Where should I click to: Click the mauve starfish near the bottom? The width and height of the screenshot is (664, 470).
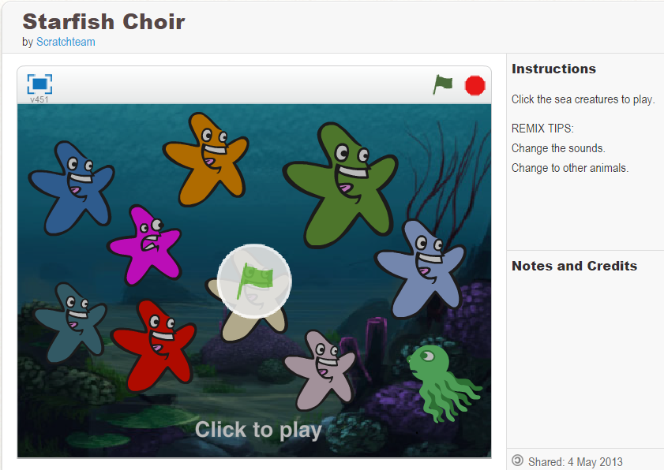point(320,370)
